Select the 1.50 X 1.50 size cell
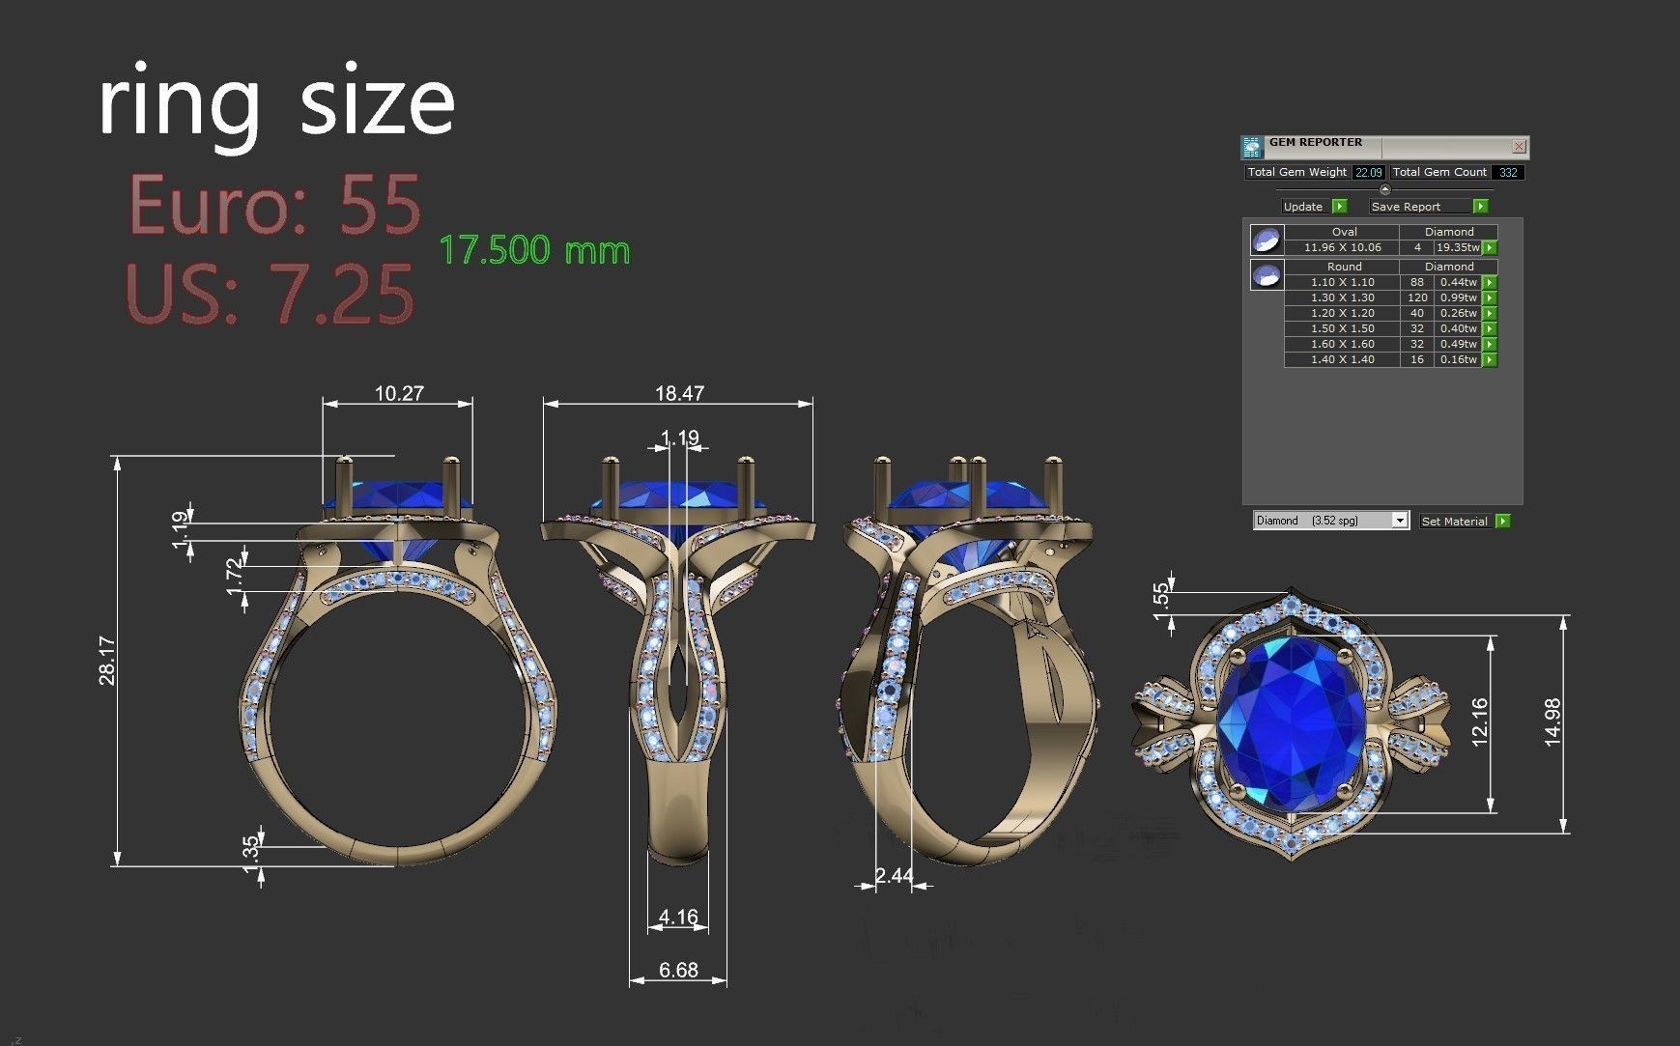 click(x=1342, y=328)
